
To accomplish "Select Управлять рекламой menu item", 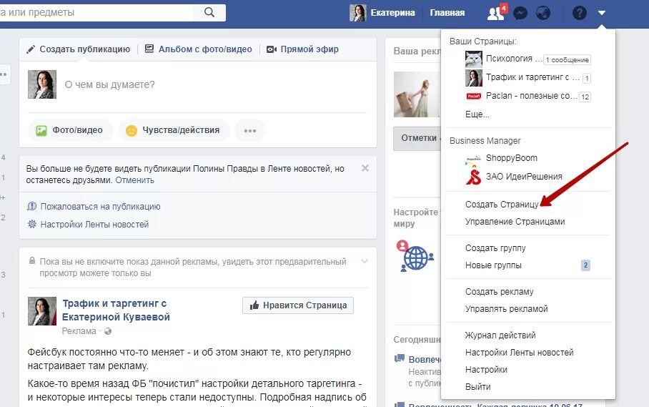I will coord(506,309).
